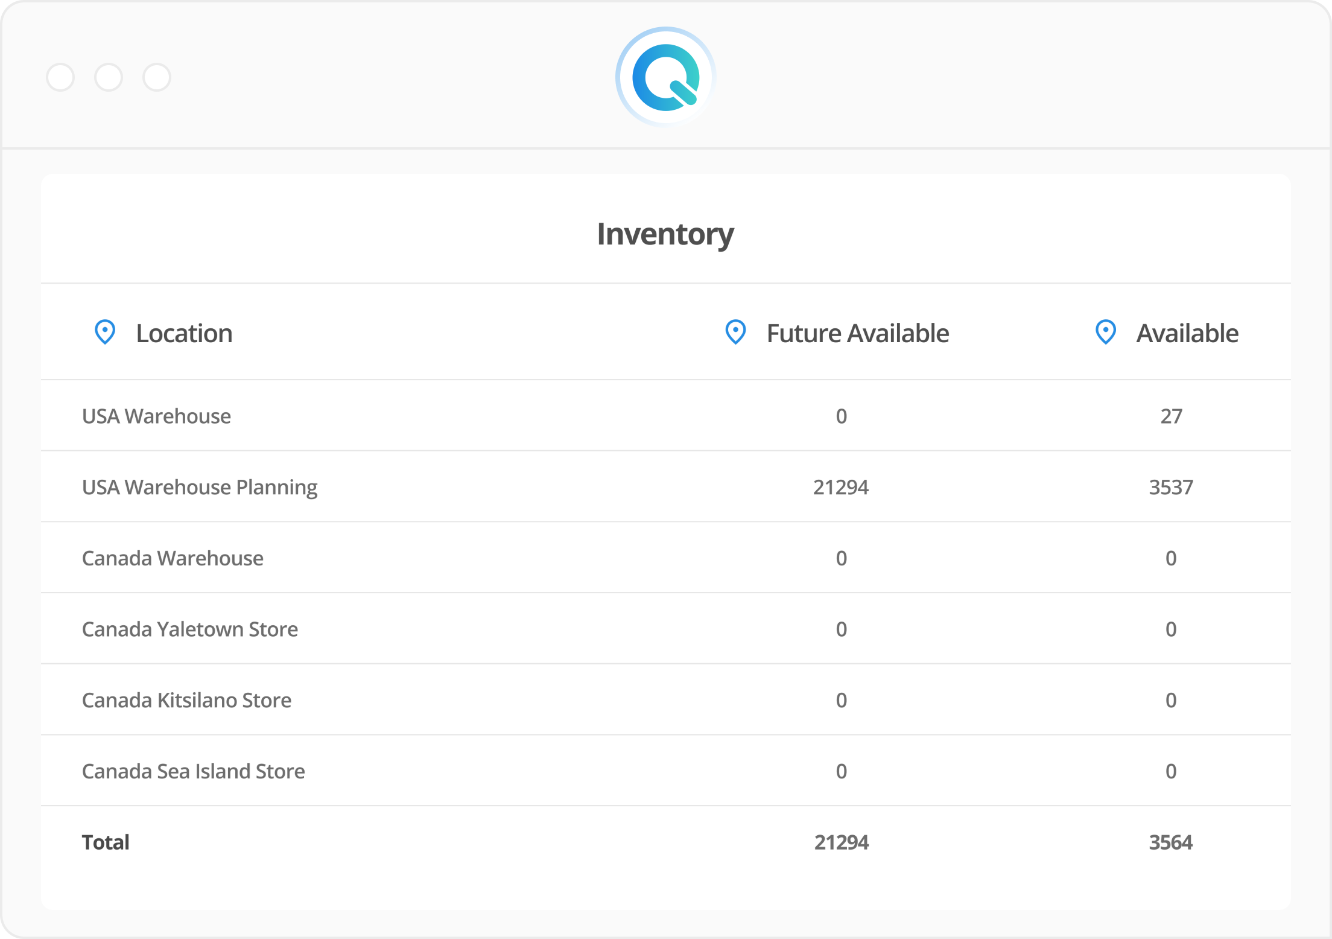Click the third window control dot
The image size is (1332, 939).
tap(157, 77)
